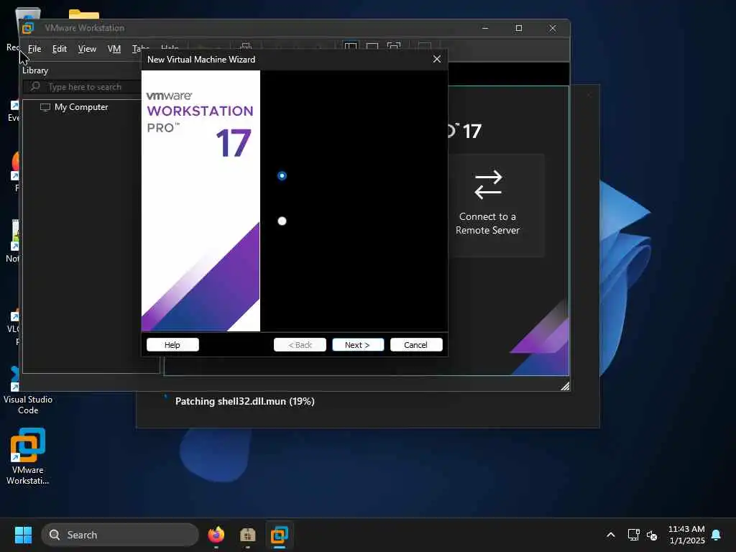Select the first (checked) radio option in wizard
The height and width of the screenshot is (552, 736).
pos(282,175)
